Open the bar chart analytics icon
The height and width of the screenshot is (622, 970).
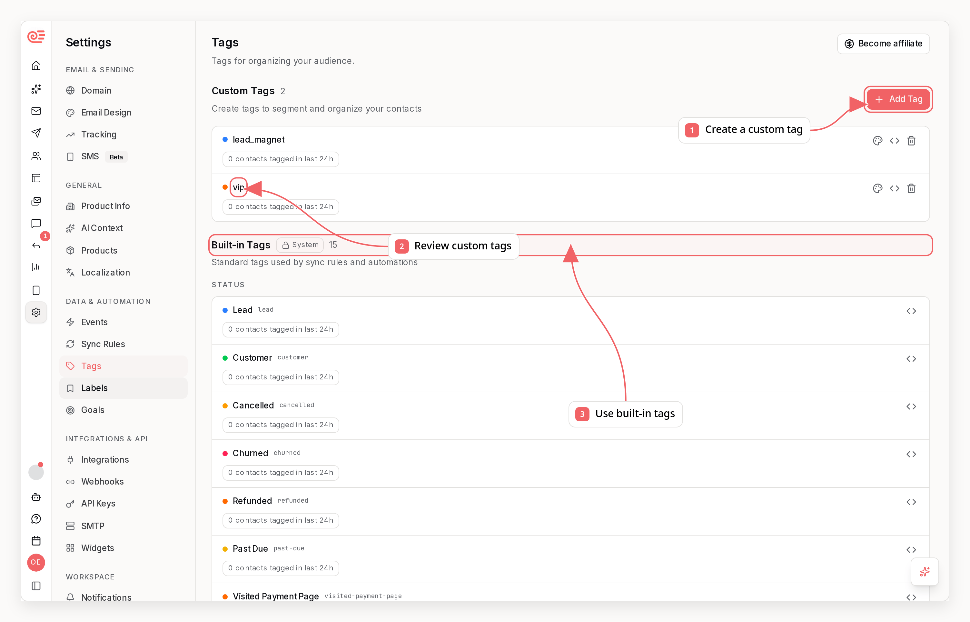point(36,267)
